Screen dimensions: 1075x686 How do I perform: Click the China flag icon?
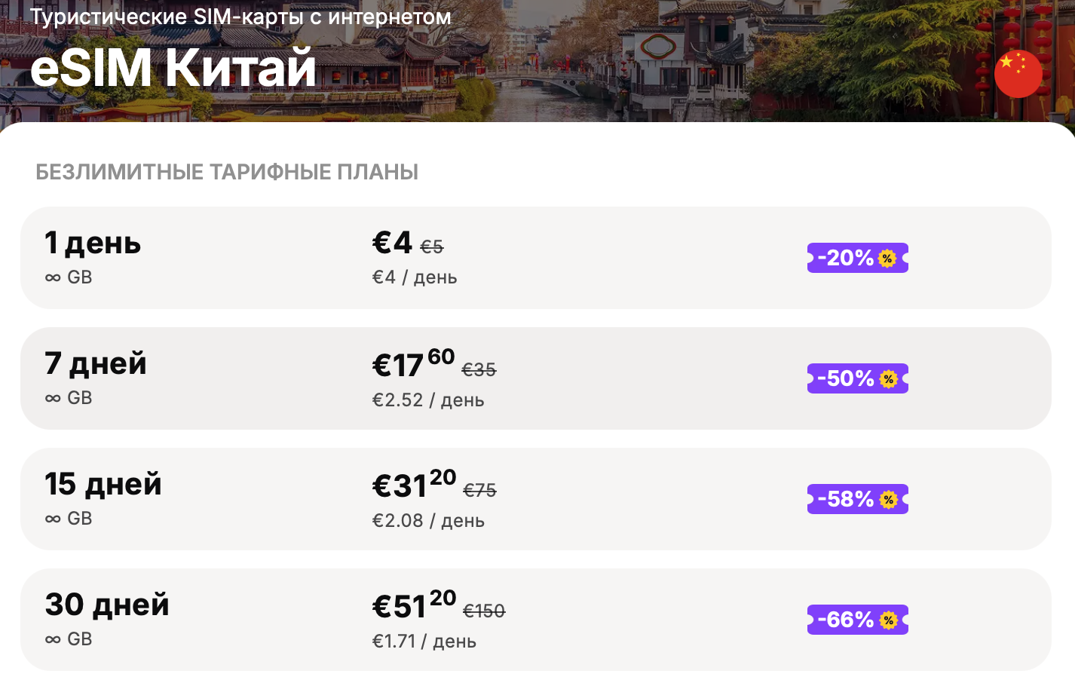point(1018,74)
